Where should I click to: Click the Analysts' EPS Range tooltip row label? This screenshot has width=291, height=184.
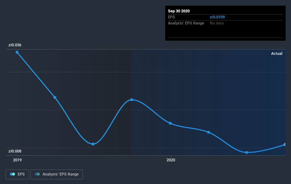186,23
